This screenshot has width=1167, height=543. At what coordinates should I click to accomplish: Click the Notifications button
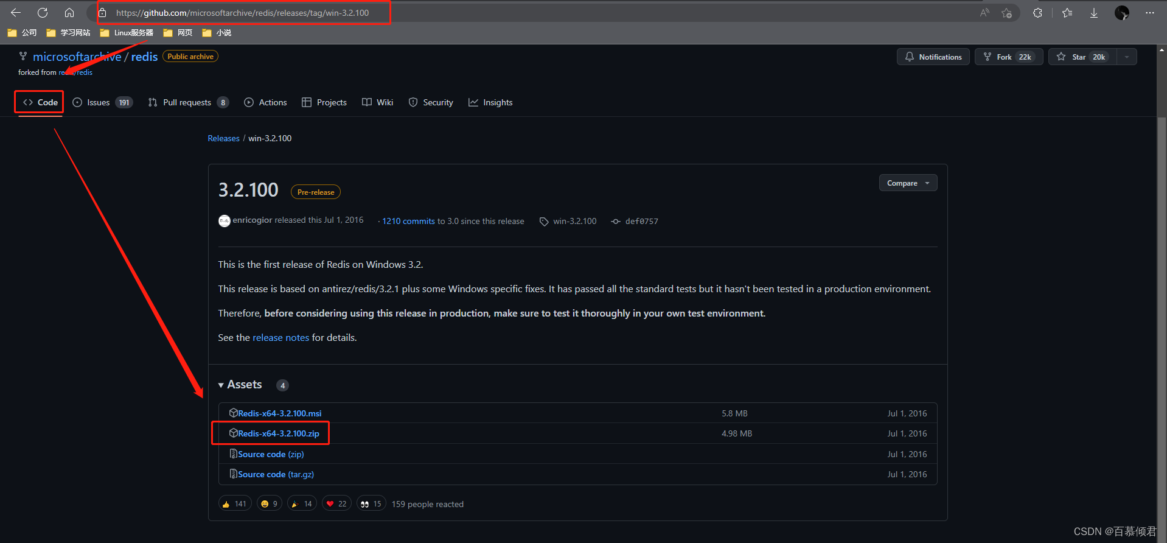point(933,57)
